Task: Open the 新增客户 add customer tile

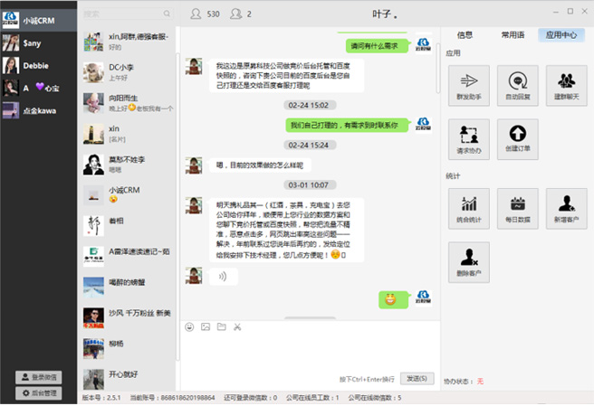Action: (x=566, y=209)
